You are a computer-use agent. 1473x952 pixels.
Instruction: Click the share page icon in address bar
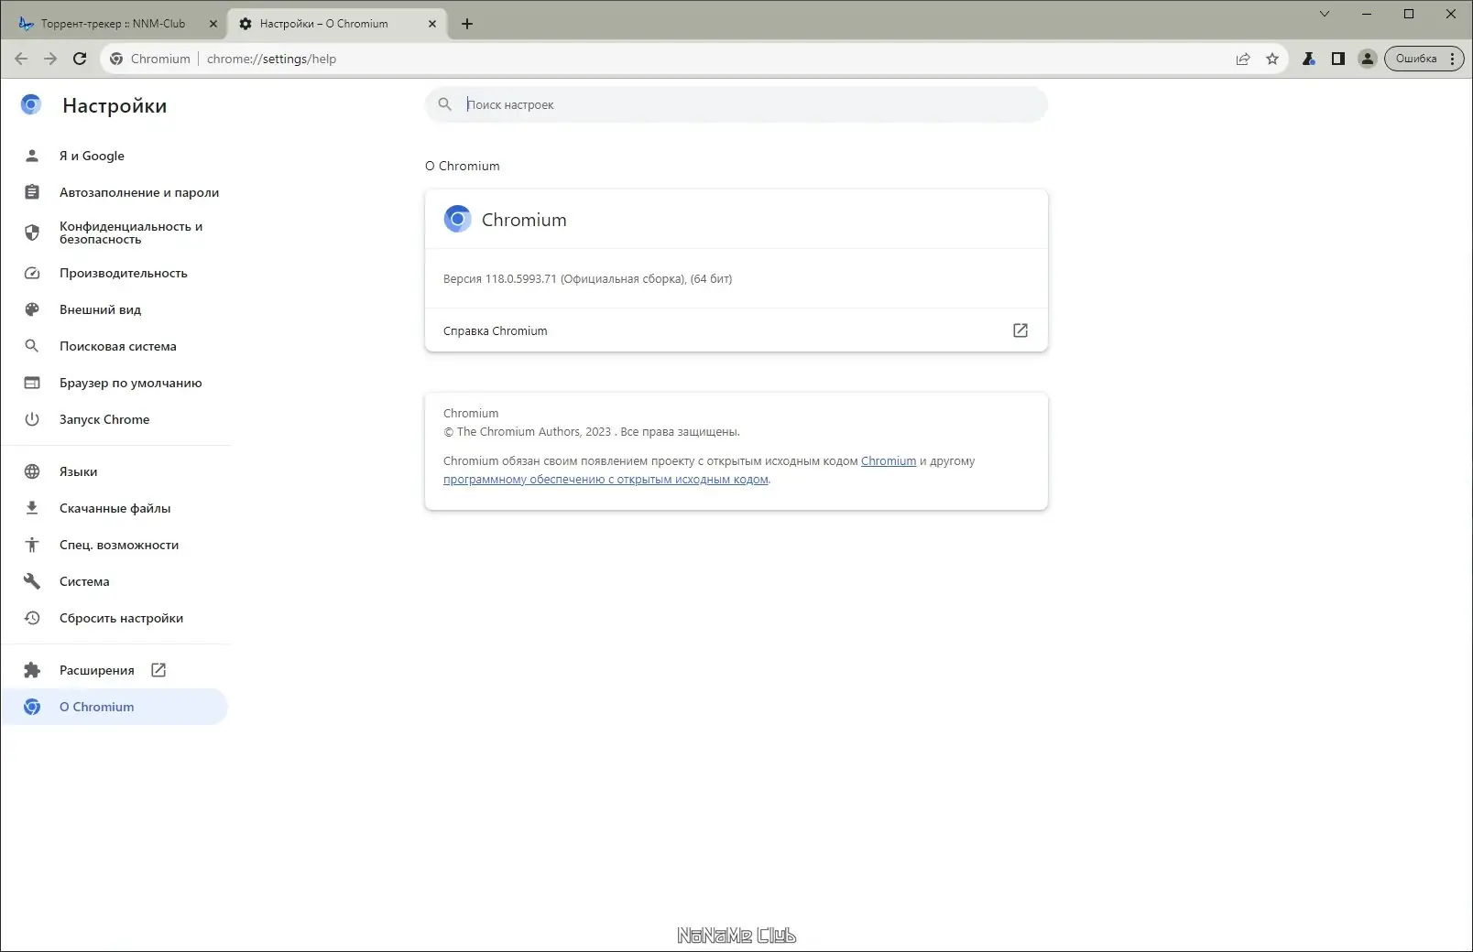point(1243,59)
